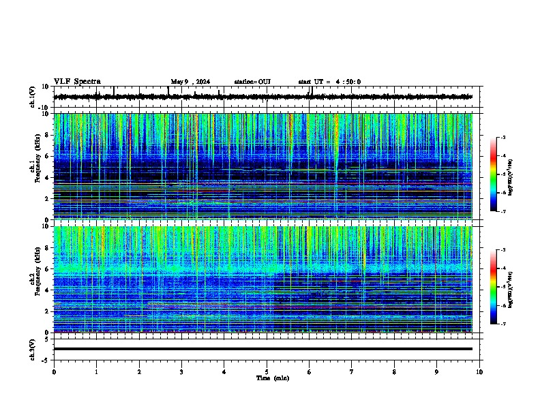Click the "-5" tick on ch.3(V) axis
The width and height of the screenshot is (540, 417).
tap(46, 360)
